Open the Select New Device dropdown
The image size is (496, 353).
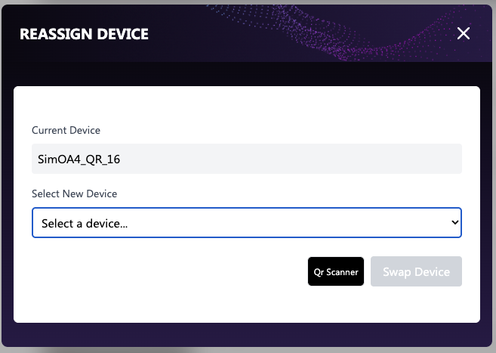246,223
